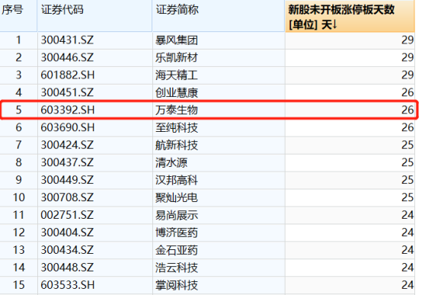Select row number 7
This screenshot has width=422, height=295.
[x=18, y=145]
